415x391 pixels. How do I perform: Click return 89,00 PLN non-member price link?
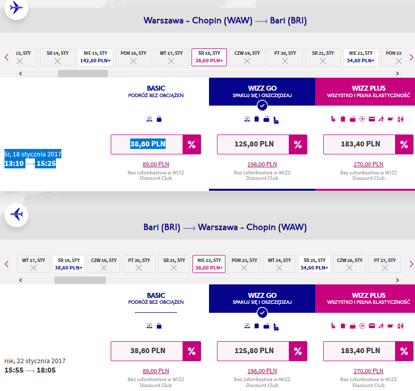point(156,371)
